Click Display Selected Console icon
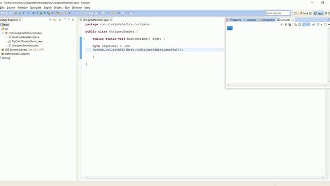The width and height of the screenshot is (330, 186). 318,25
